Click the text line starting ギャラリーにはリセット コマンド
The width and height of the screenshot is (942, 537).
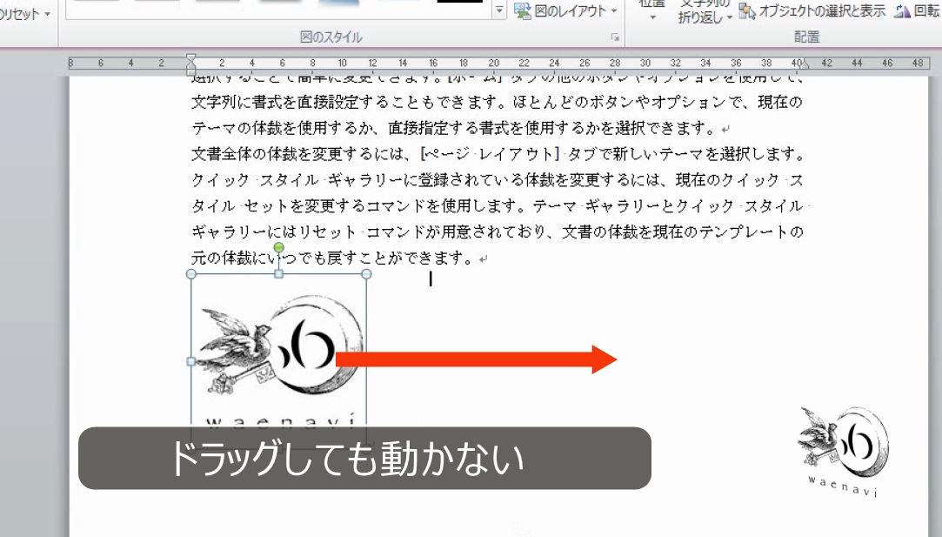click(x=498, y=232)
